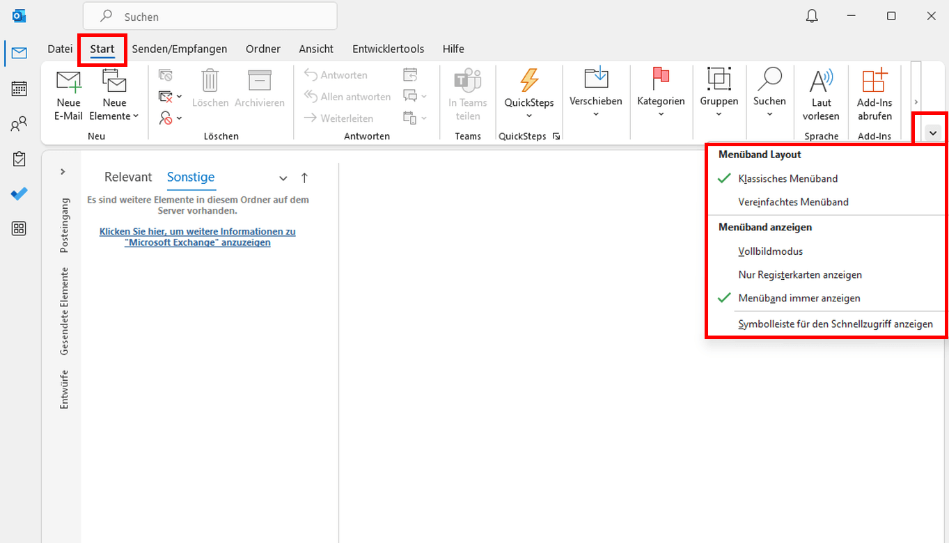
Task: Click the Microsoft Exchange more information link
Action: click(198, 237)
